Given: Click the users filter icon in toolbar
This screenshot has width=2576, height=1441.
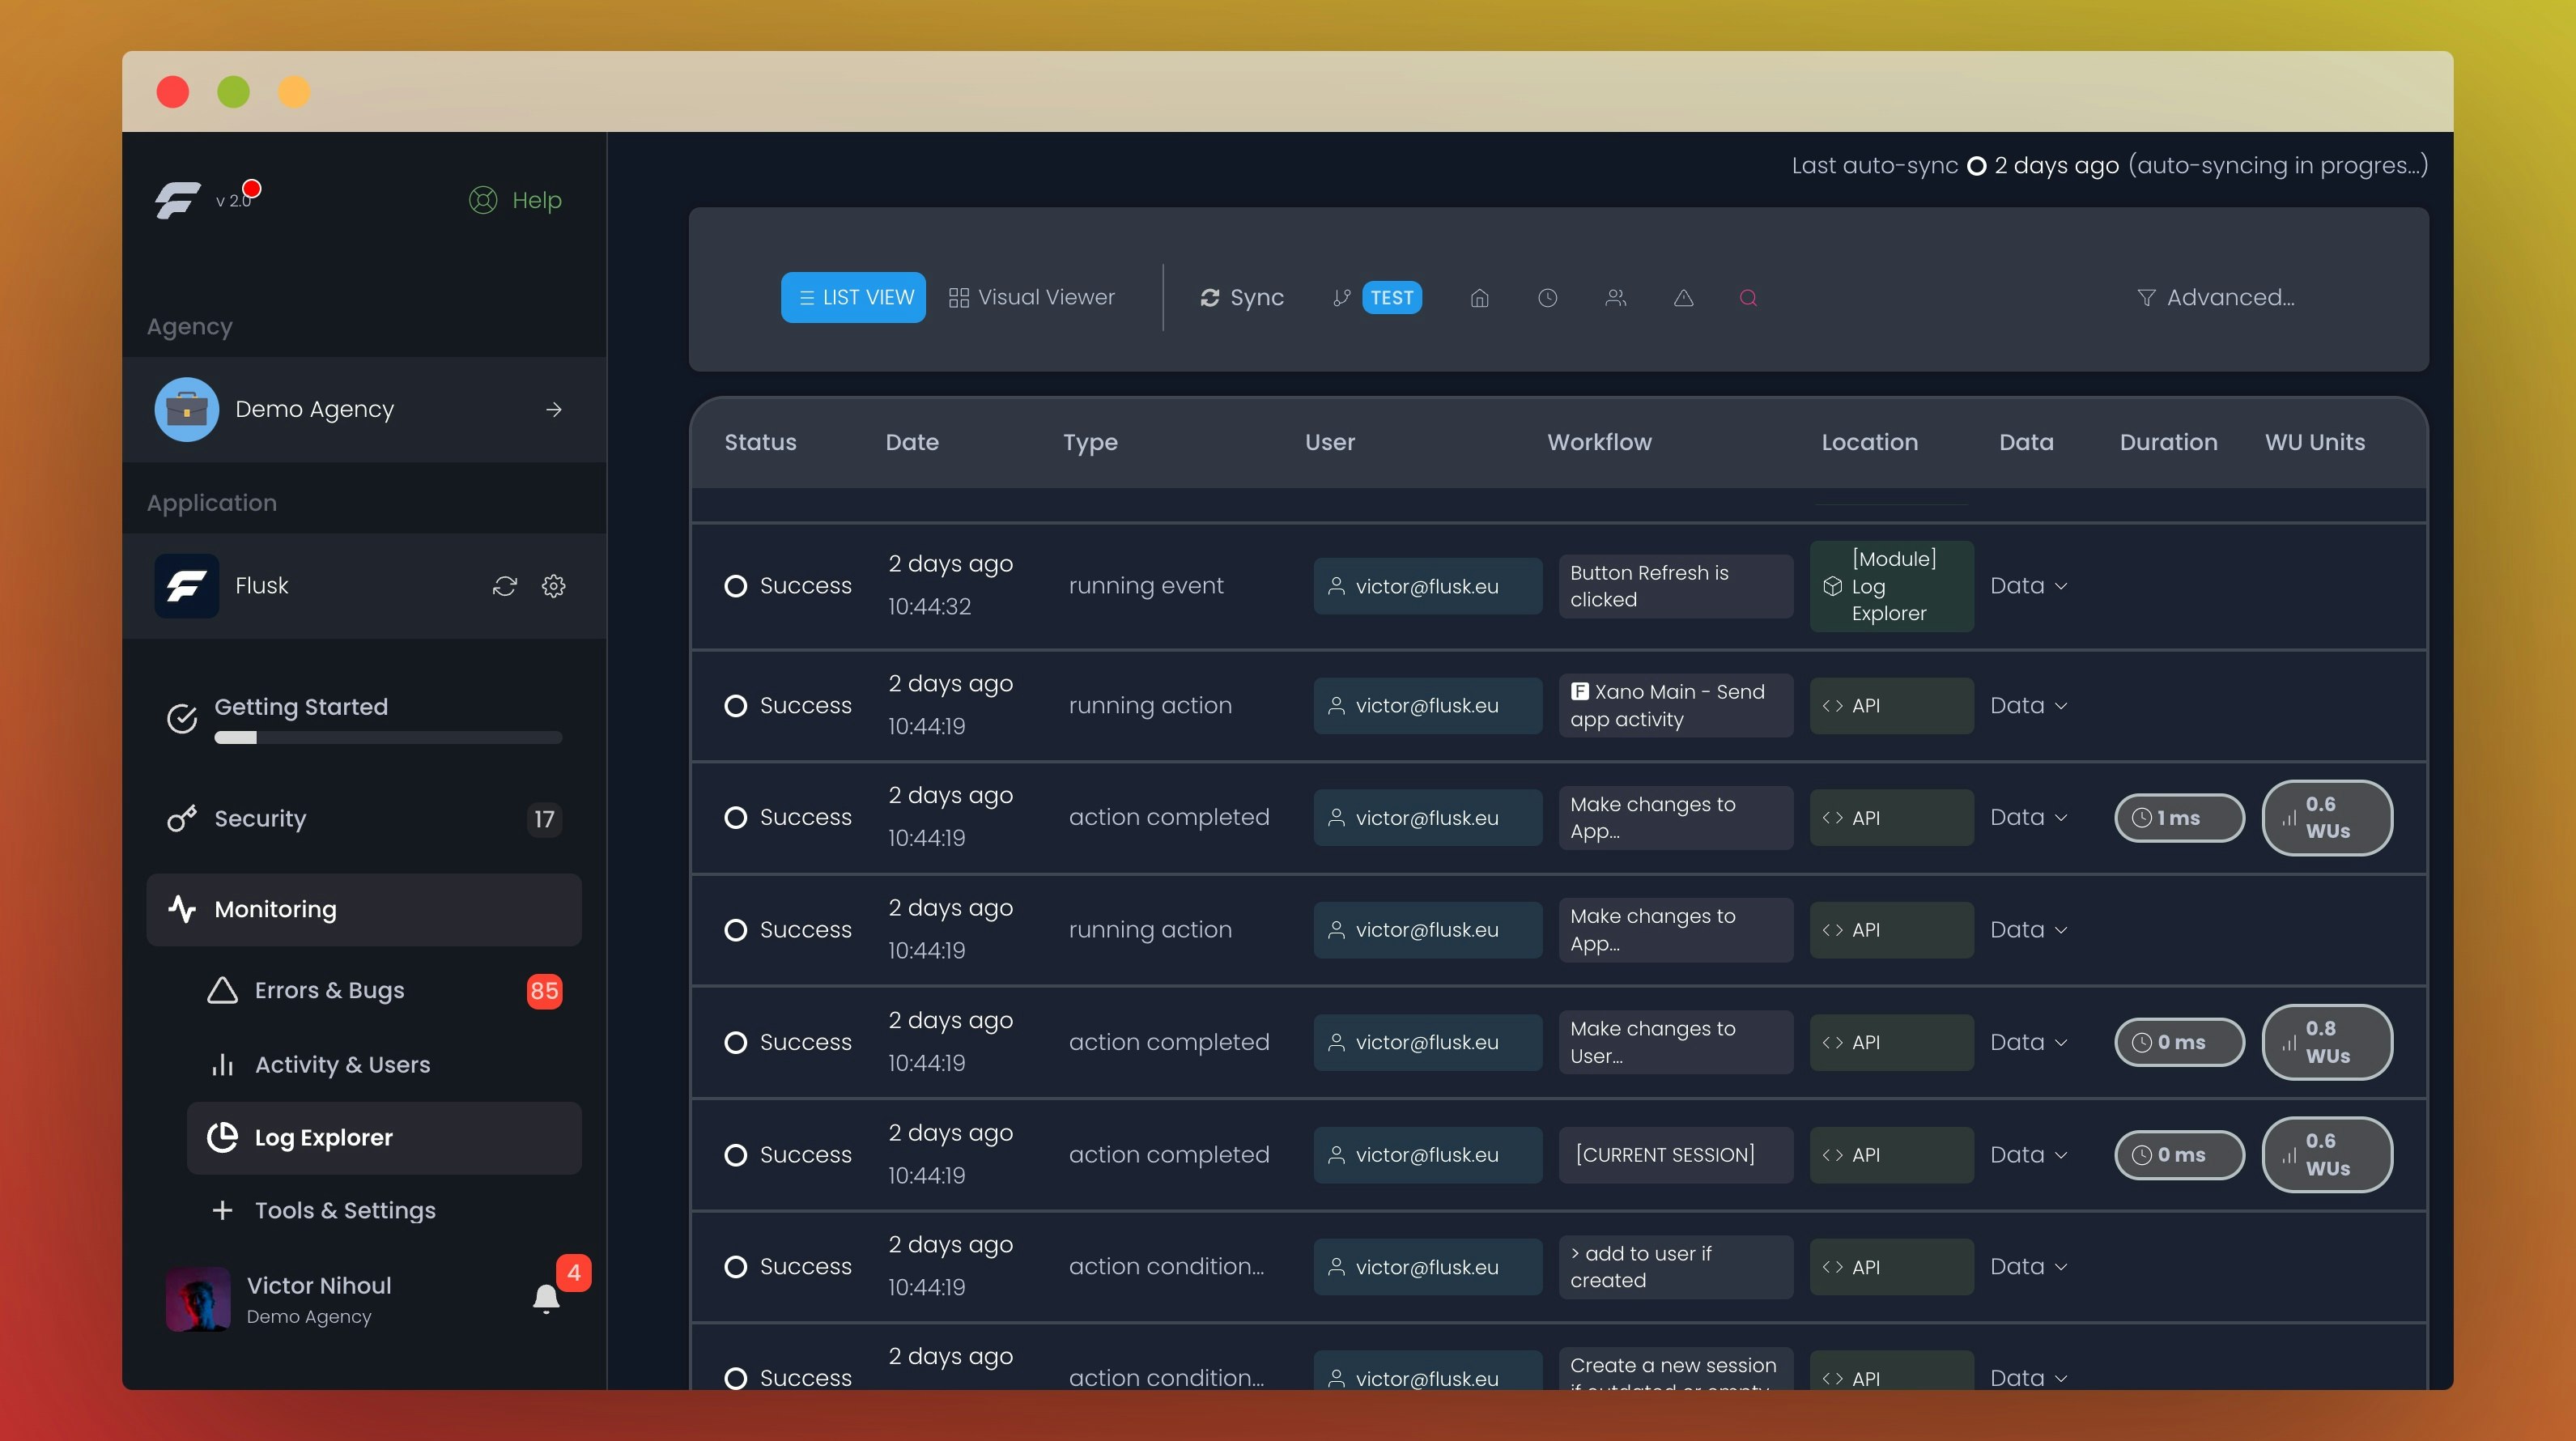Looking at the screenshot, I should point(1615,298).
